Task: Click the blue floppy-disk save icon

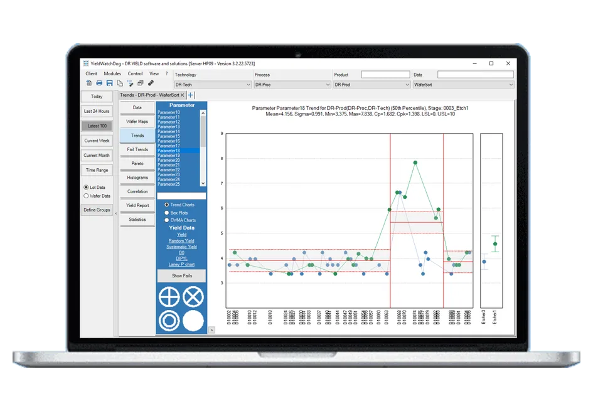Action: click(x=109, y=83)
